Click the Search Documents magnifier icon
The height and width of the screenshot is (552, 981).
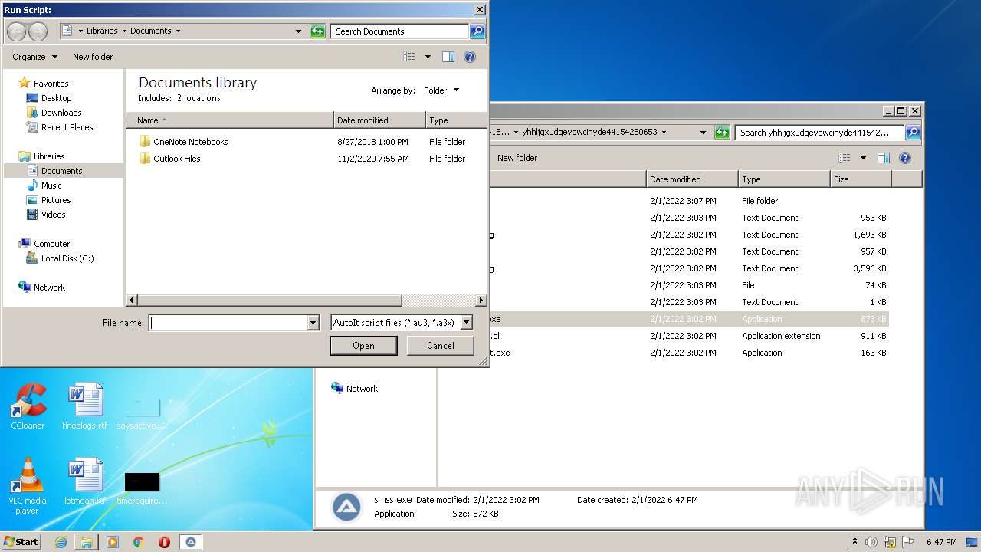[477, 31]
